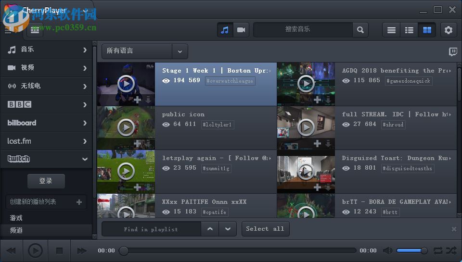
Task: Click the Find in playlist field
Action: [151, 229]
